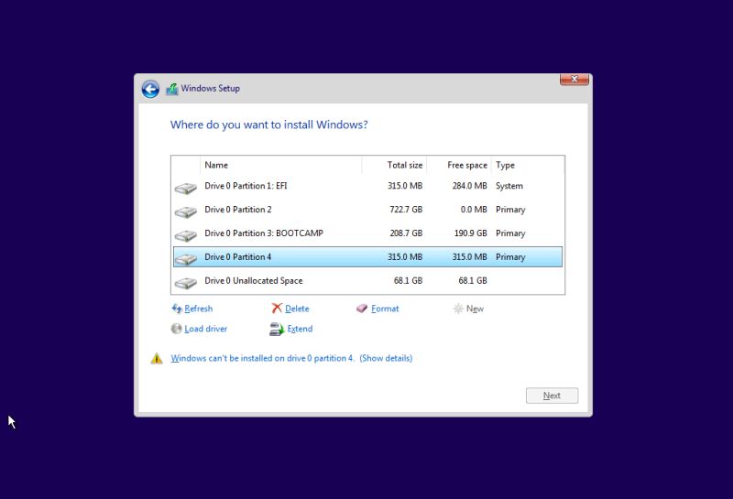Click the 284.0 MB free space cell
The height and width of the screenshot is (499, 733).
click(469, 186)
